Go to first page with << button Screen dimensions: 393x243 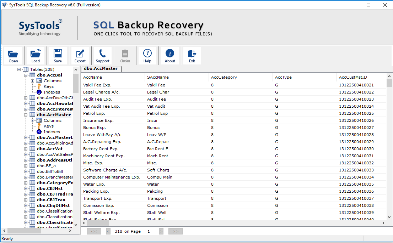point(94,231)
